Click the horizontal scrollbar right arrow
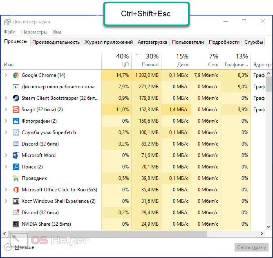 (x=262, y=234)
